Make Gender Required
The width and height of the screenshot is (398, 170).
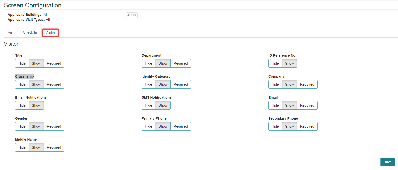coord(54,126)
